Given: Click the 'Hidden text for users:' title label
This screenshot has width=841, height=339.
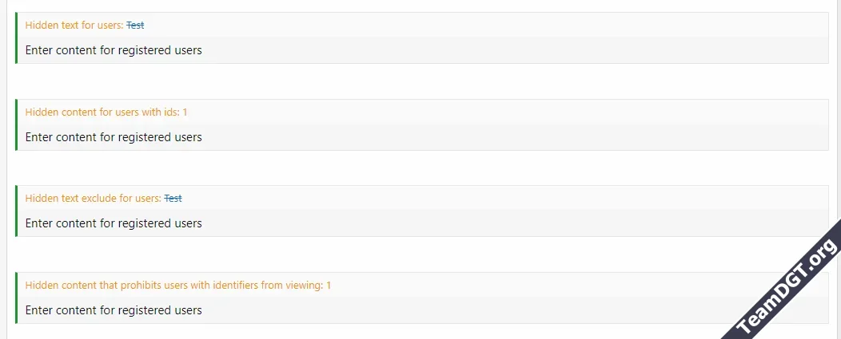Looking at the screenshot, I should coord(74,26).
